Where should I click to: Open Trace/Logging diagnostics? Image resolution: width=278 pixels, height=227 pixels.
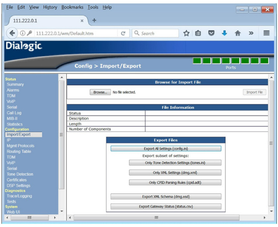click(x=19, y=196)
